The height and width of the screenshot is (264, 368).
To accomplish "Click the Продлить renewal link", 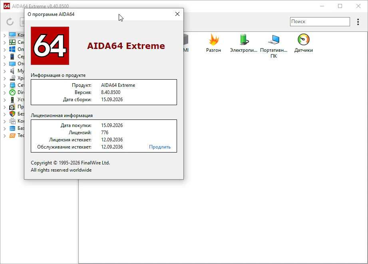I will [x=160, y=147].
